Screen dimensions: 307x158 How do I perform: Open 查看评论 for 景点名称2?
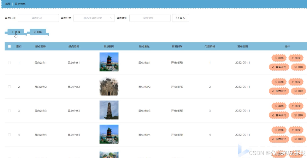tap(279, 91)
